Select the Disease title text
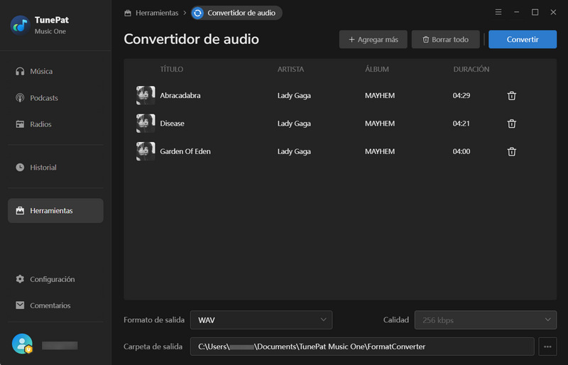The image size is (568, 365). 172,124
